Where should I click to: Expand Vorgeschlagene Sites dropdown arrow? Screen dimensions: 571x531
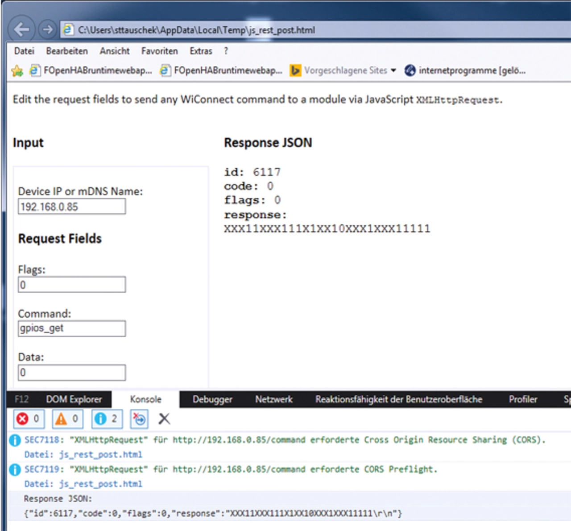[x=393, y=71]
